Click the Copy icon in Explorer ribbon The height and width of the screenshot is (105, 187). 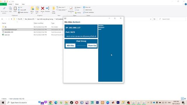coord(10,9)
